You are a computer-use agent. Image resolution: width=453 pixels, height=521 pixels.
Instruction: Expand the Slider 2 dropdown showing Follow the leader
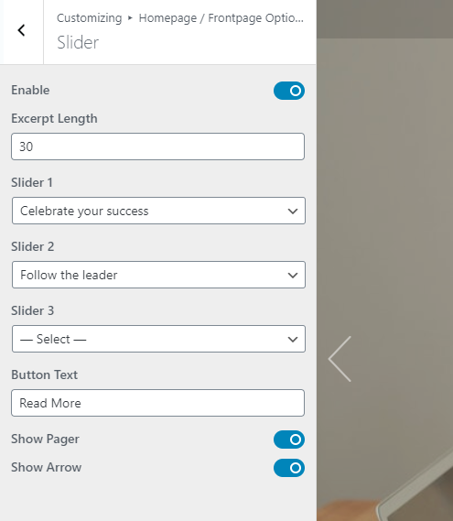coord(158,275)
